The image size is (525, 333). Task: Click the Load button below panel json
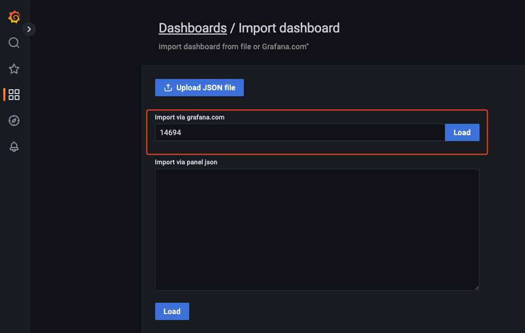pyautogui.click(x=172, y=311)
